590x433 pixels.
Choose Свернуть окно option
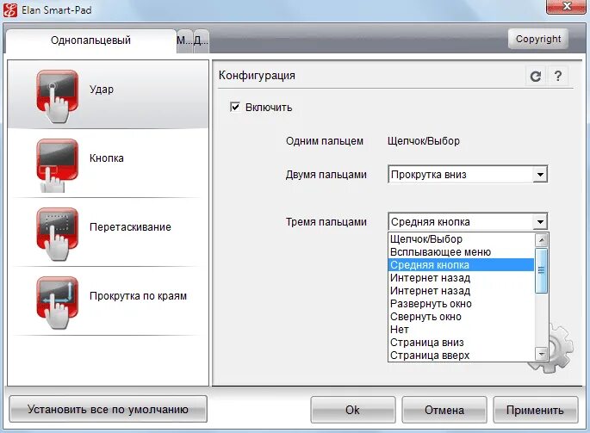(461, 317)
